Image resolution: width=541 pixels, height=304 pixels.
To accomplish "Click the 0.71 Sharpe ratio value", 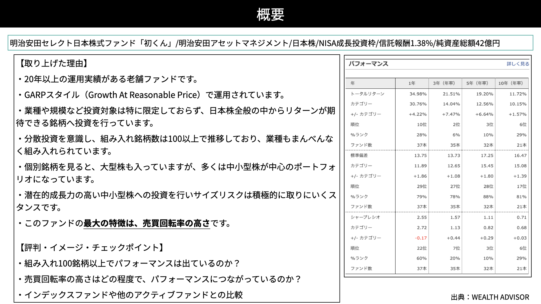I will click(522, 217).
